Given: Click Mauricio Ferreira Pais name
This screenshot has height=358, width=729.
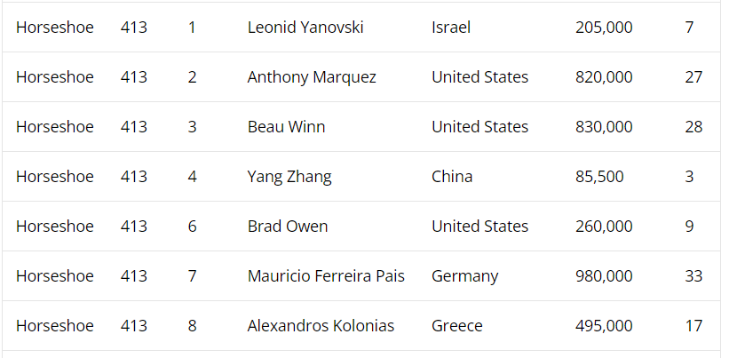Looking at the screenshot, I should point(326,276).
